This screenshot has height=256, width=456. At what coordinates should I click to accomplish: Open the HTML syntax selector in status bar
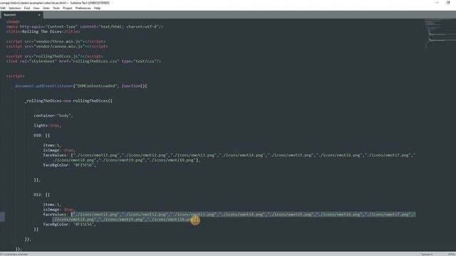451,255
